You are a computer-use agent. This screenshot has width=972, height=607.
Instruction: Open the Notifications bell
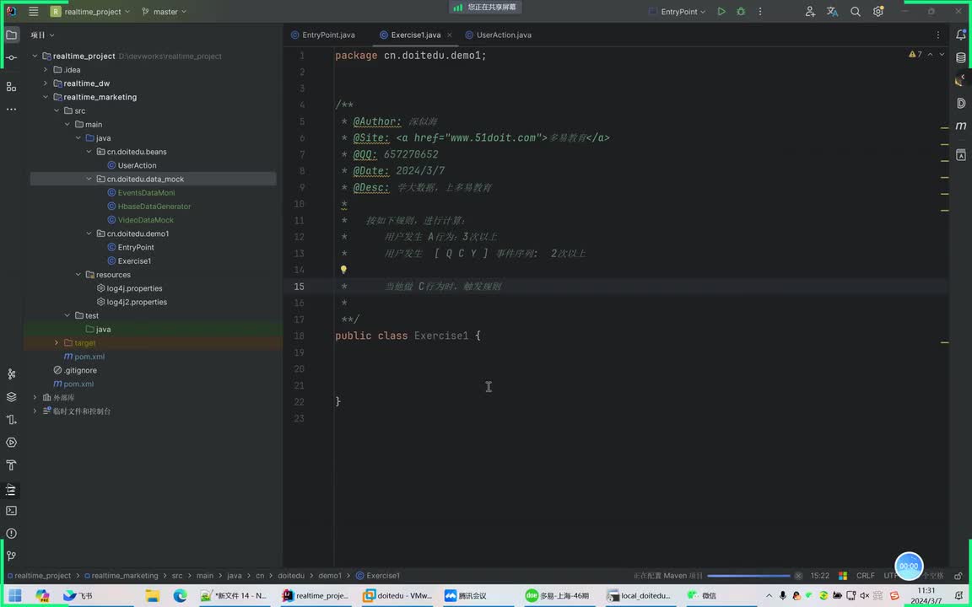click(x=961, y=35)
